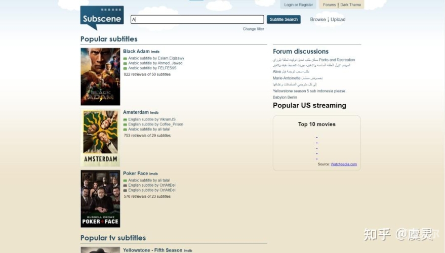This screenshot has width=445, height=253.
Task: Open the Amsterdam title link
Action: (x=136, y=112)
